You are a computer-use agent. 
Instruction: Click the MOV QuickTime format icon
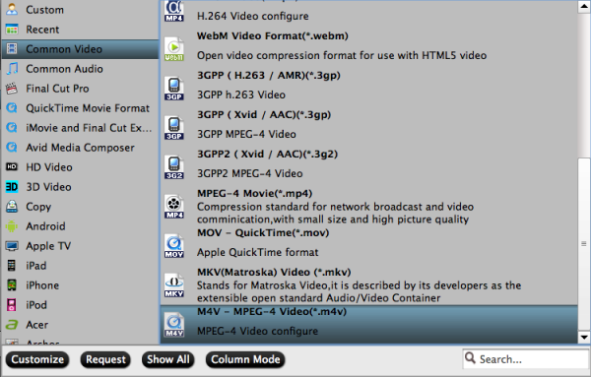173,246
